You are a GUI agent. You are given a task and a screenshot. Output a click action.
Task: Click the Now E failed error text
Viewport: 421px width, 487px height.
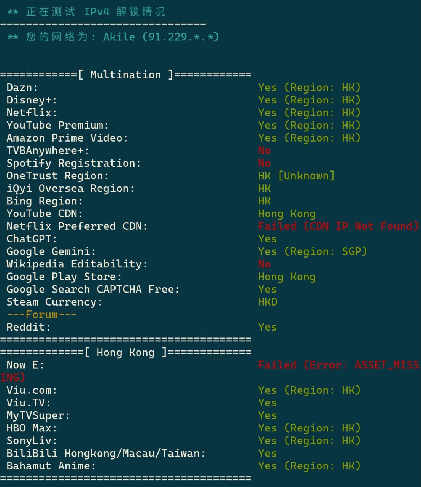[338, 365]
